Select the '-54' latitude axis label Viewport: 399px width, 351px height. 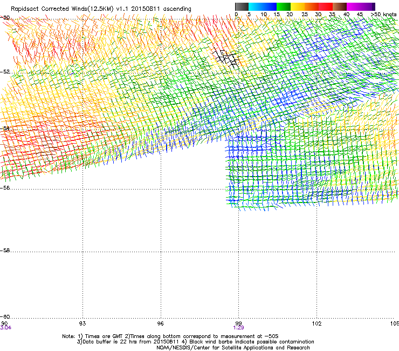coord(5,128)
